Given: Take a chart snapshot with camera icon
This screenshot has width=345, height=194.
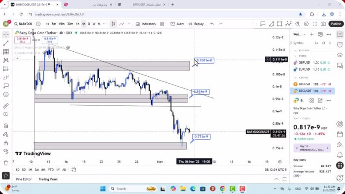Looking at the screenshot, I should [x=323, y=24].
